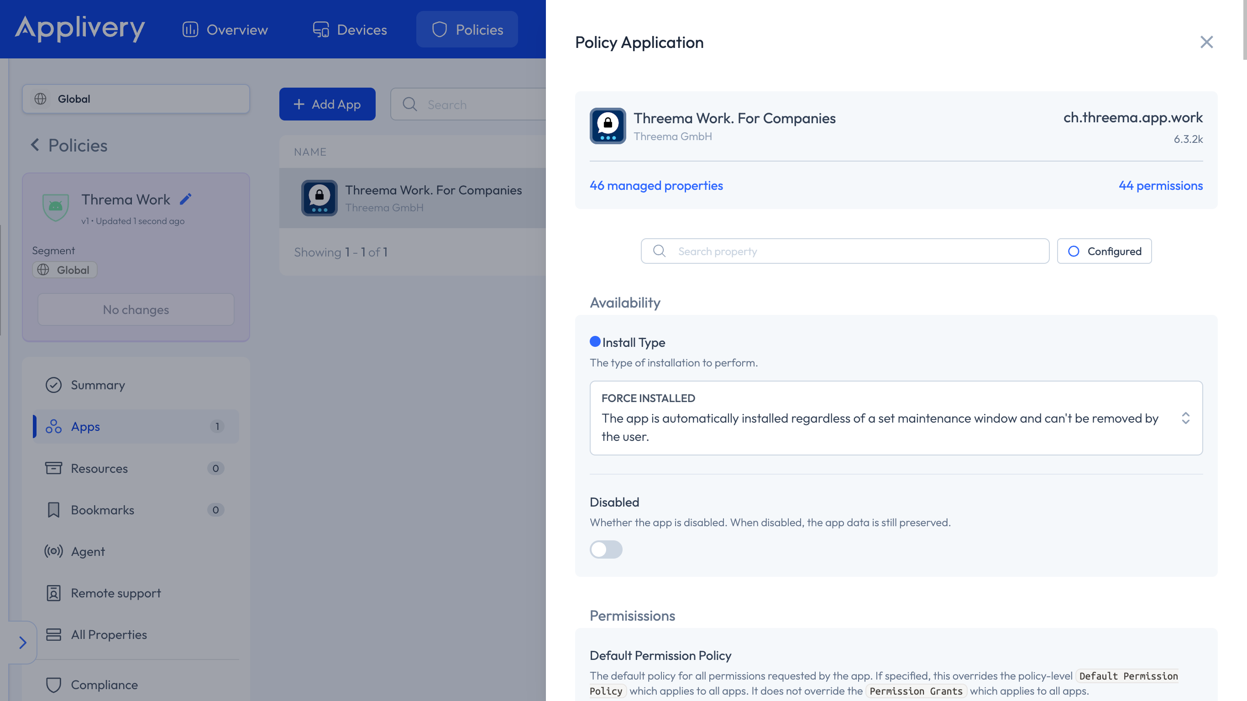Enable the Configured filter
The image size is (1247, 701).
pos(1104,251)
